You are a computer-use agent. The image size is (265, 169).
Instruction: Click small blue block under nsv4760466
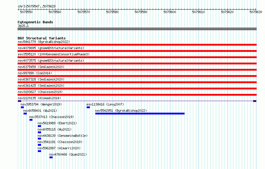[x=51, y=157]
